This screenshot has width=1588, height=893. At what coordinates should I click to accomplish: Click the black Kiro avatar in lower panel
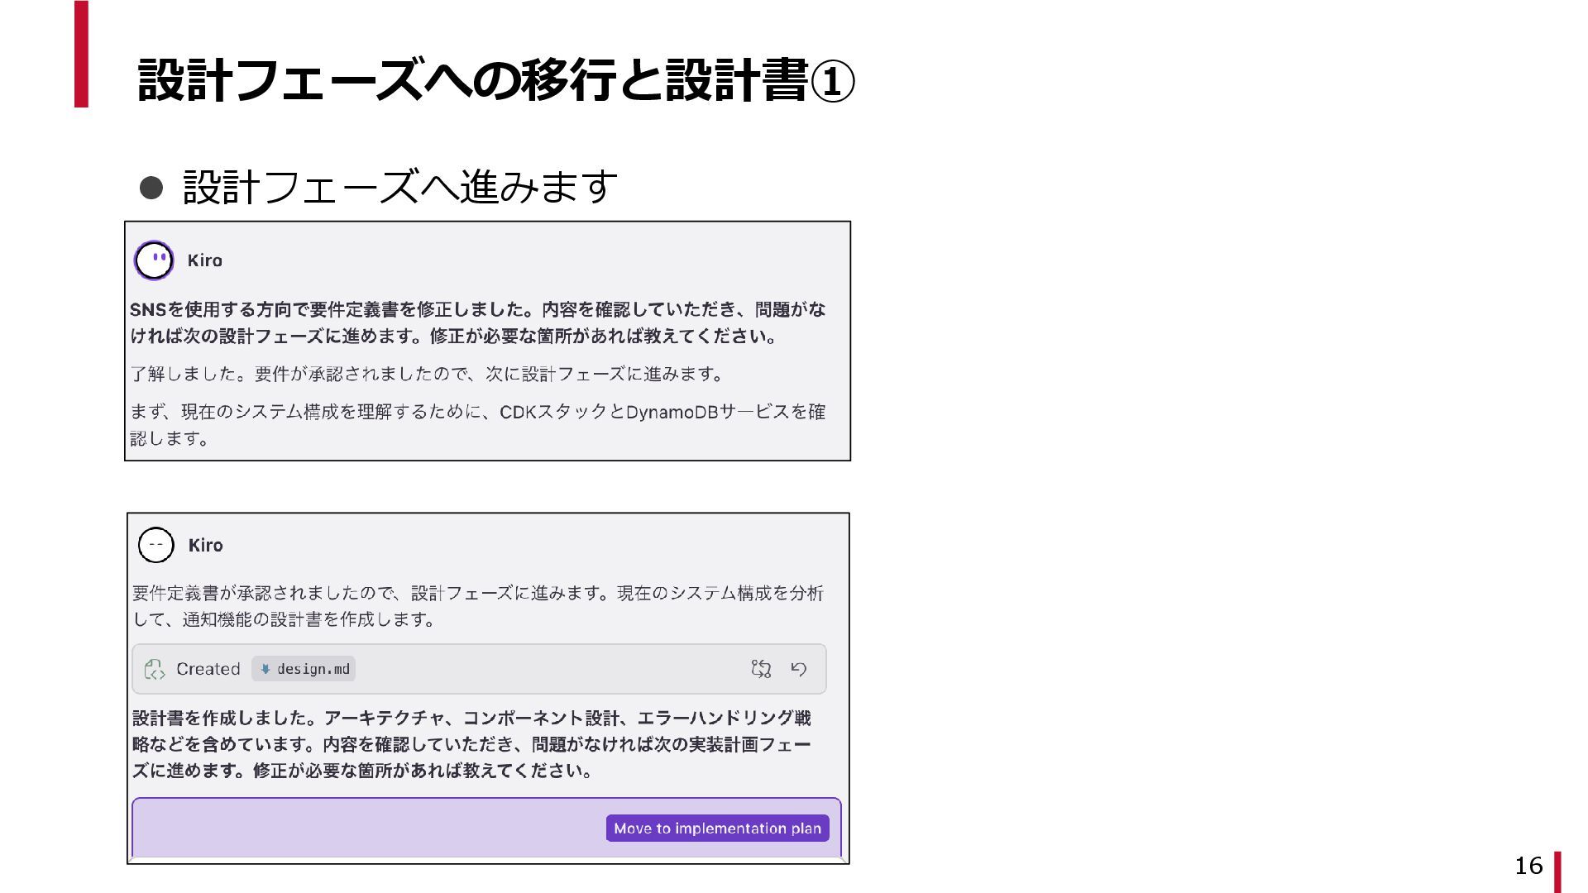[x=155, y=545]
